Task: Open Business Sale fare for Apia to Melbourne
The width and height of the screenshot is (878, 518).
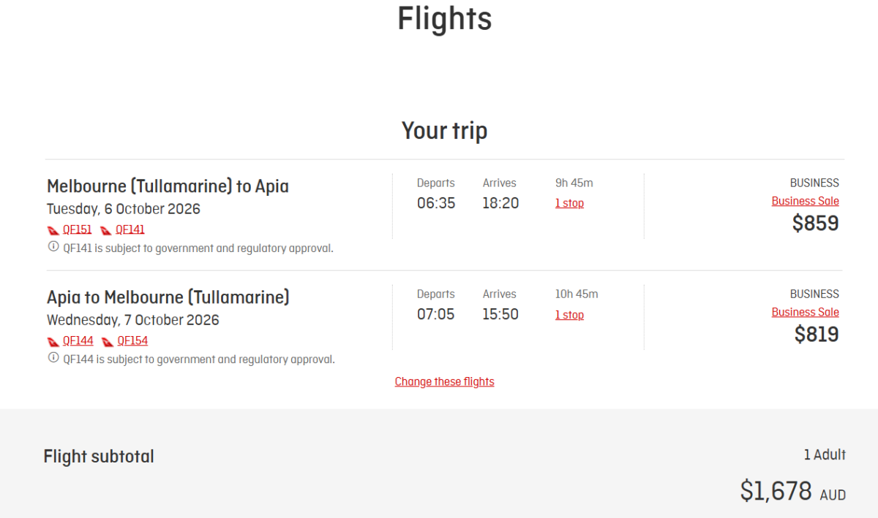Action: pos(805,311)
